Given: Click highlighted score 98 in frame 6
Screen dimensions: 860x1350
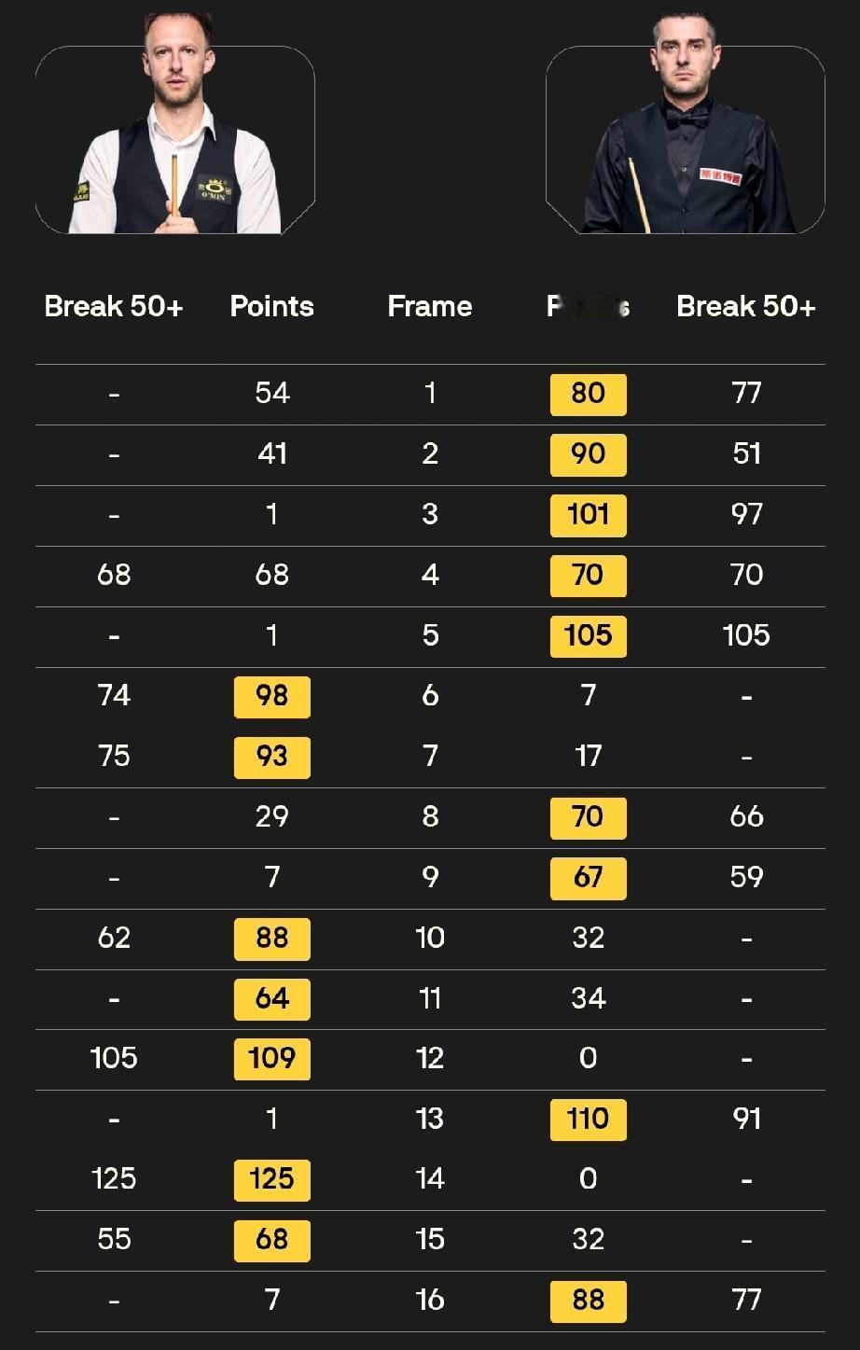Looking at the screenshot, I should click(271, 697).
